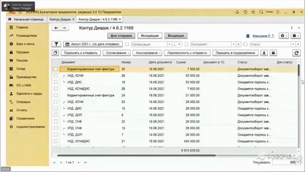Open history clock icon in title bar
This screenshot has height=172, width=305.
point(245,12)
